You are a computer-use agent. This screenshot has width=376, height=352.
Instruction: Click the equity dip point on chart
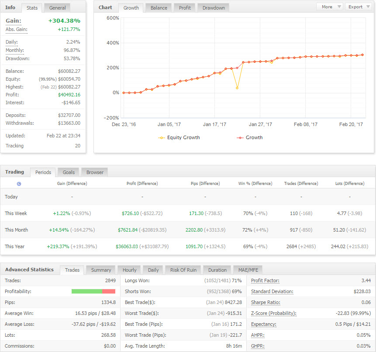point(237,88)
